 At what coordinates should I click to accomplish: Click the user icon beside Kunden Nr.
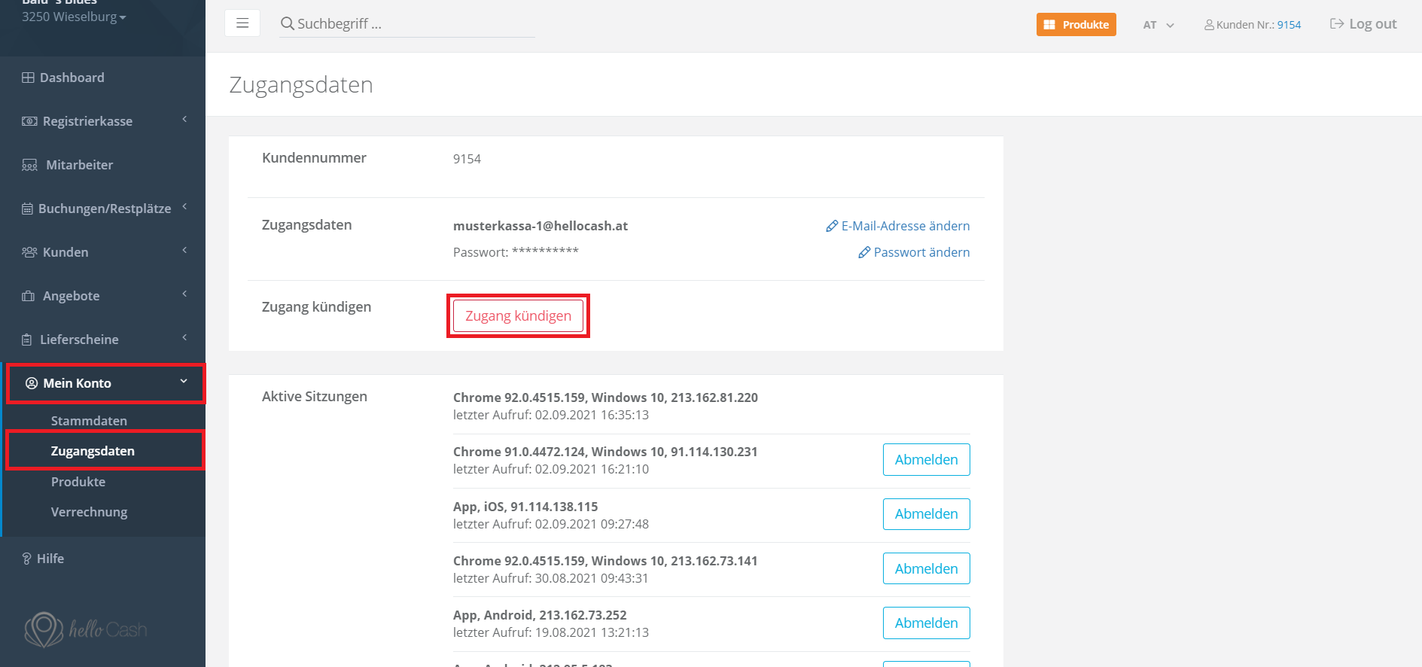tap(1209, 25)
